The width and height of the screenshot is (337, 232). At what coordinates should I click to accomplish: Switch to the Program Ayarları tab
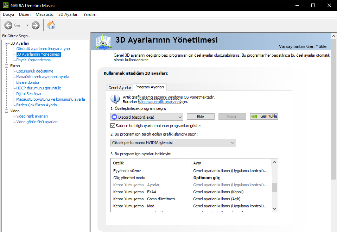(150, 87)
